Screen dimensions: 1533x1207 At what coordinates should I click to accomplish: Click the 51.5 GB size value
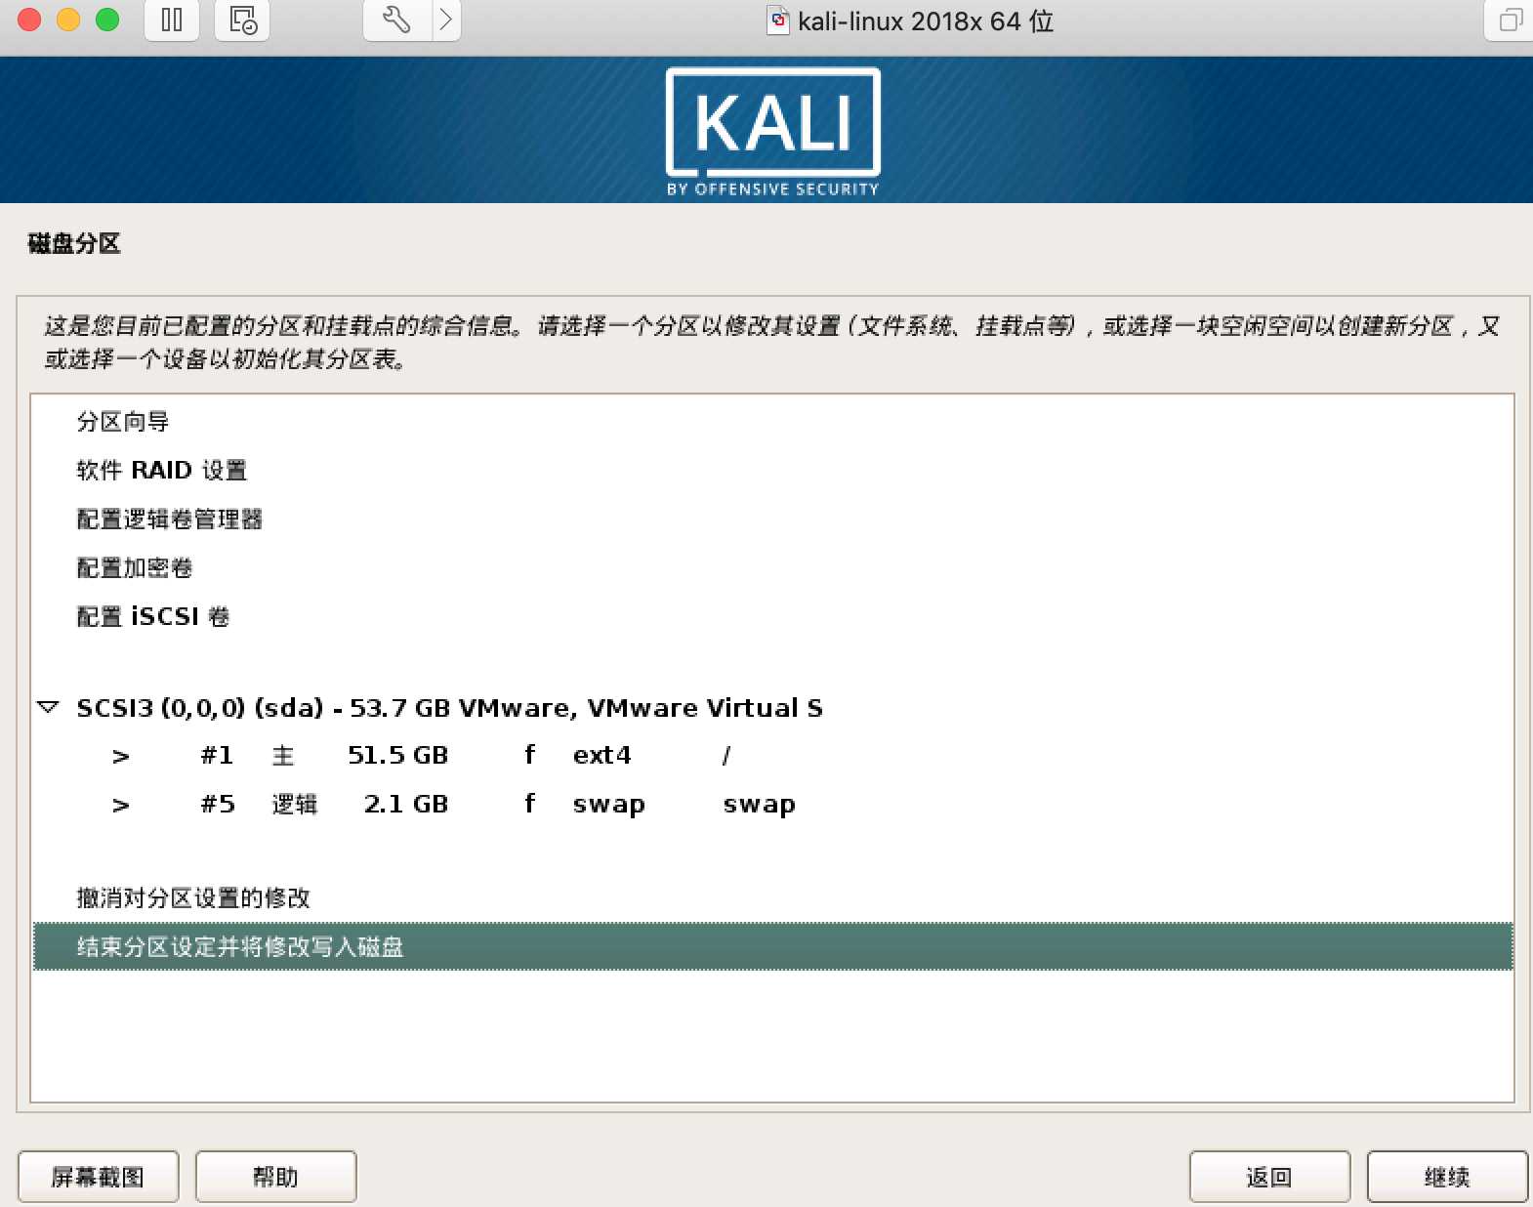tap(398, 755)
